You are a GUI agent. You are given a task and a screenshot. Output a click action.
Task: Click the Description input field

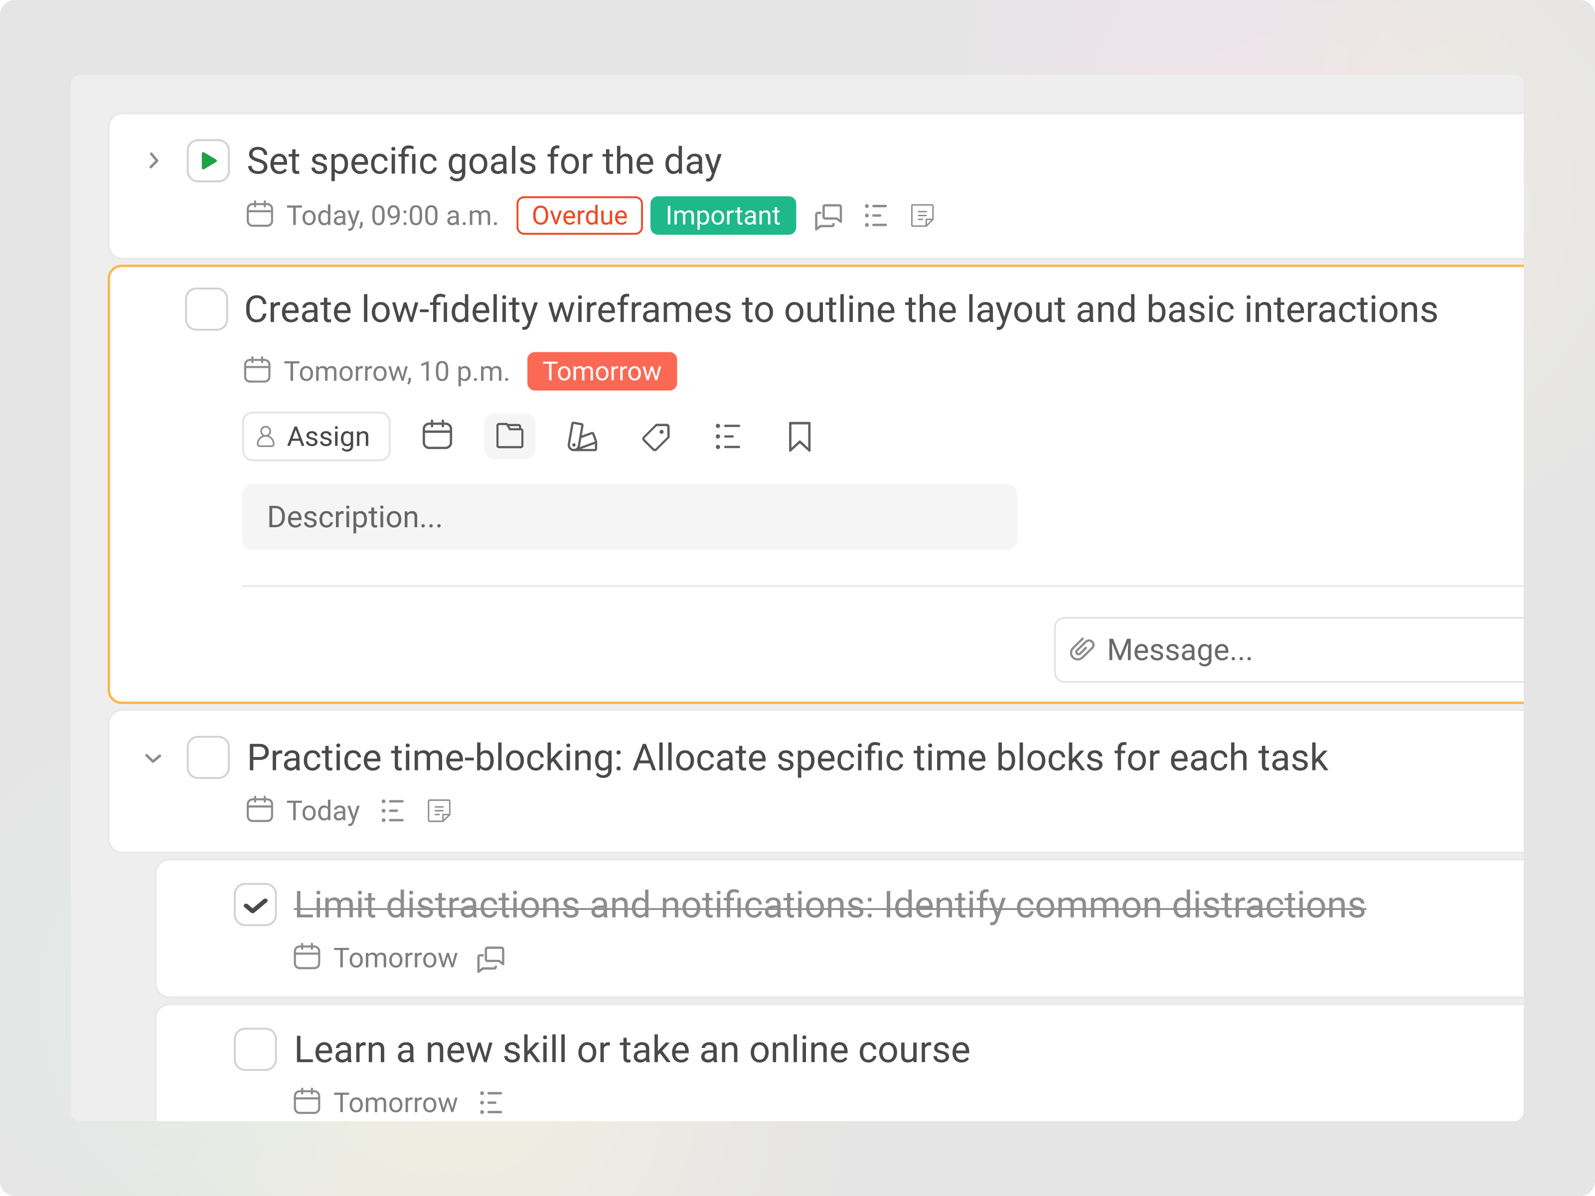tap(629, 518)
